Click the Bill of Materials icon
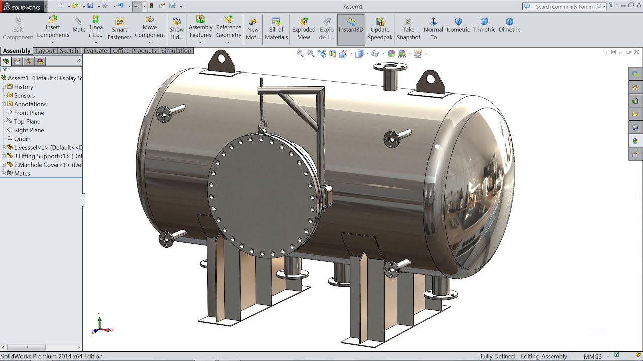This screenshot has height=361, width=643. (276, 29)
